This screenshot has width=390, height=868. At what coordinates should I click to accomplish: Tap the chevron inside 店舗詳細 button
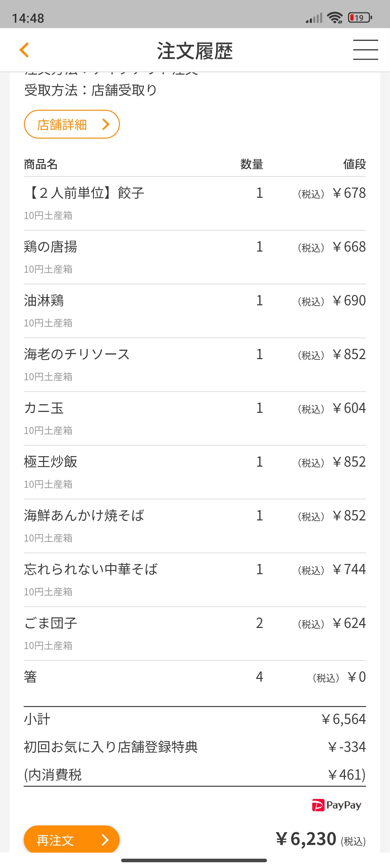(x=106, y=124)
